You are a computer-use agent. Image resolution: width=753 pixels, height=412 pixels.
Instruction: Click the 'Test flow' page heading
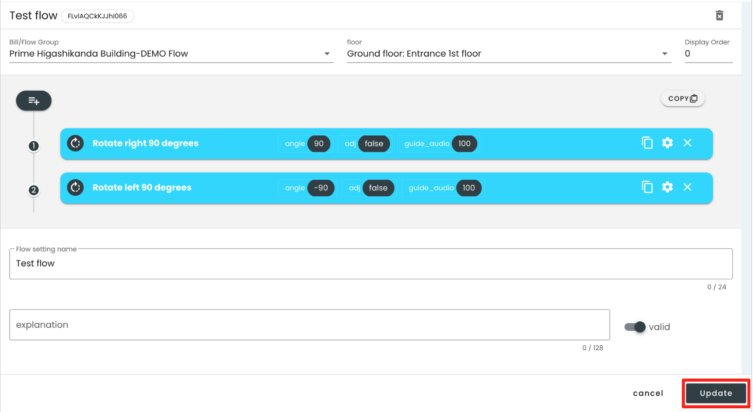click(x=33, y=16)
